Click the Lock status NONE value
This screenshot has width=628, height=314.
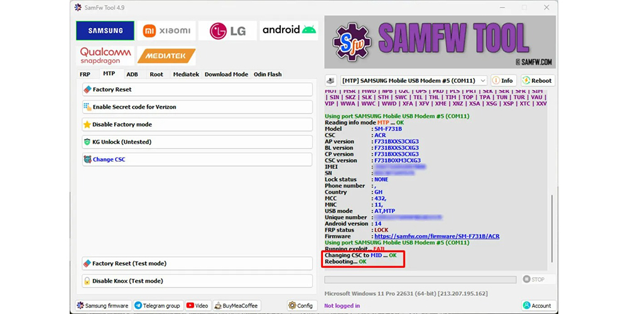pos(381,180)
